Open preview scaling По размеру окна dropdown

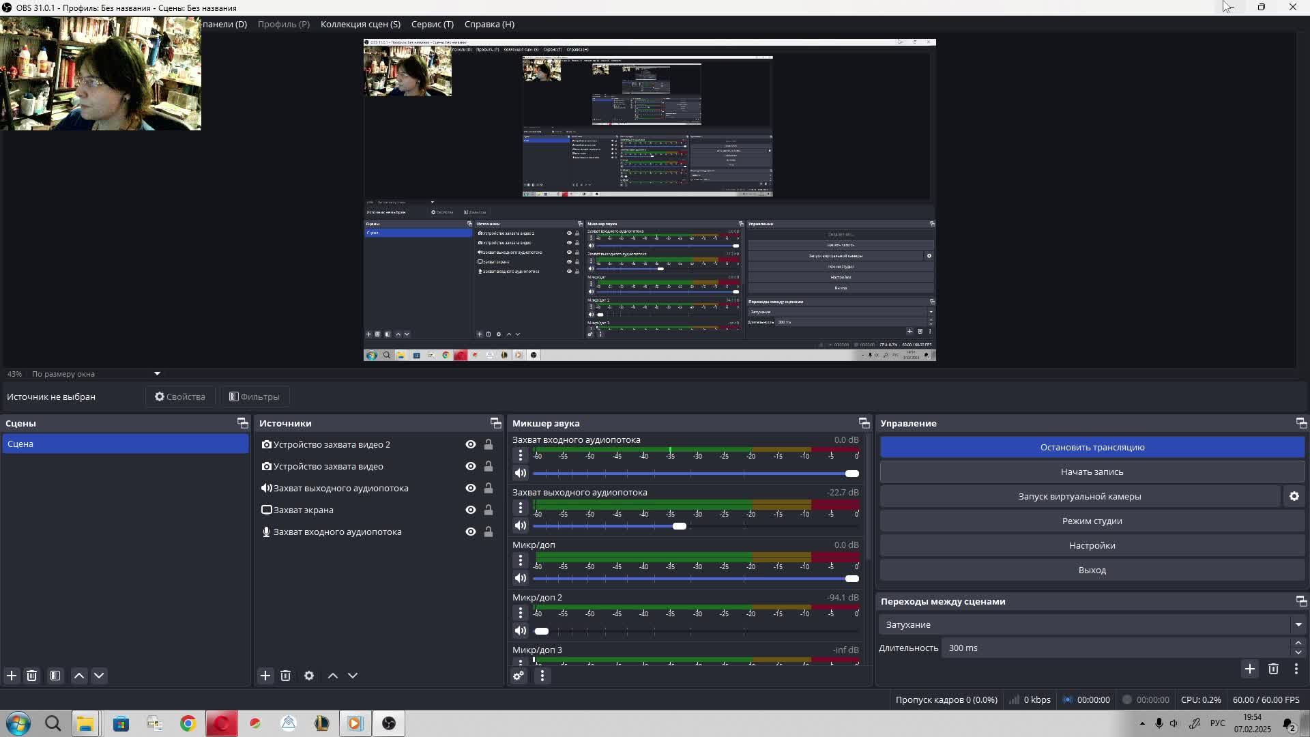pos(157,373)
